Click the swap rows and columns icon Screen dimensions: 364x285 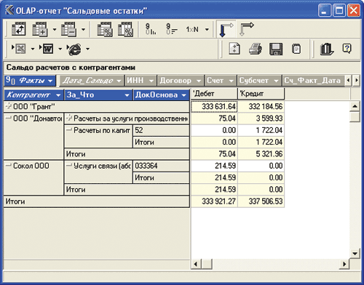pos(19,29)
